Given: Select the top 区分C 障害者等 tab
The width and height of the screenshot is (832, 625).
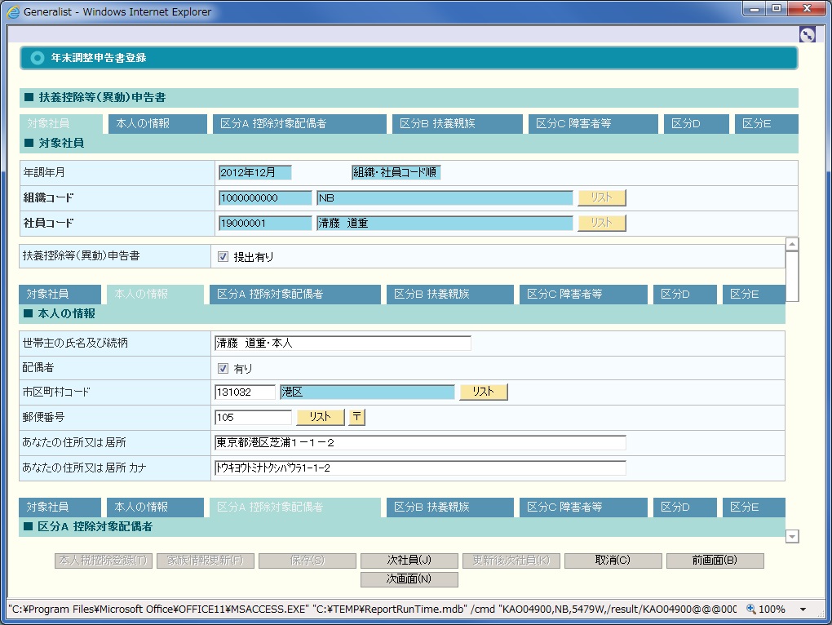Looking at the screenshot, I should 592,124.
